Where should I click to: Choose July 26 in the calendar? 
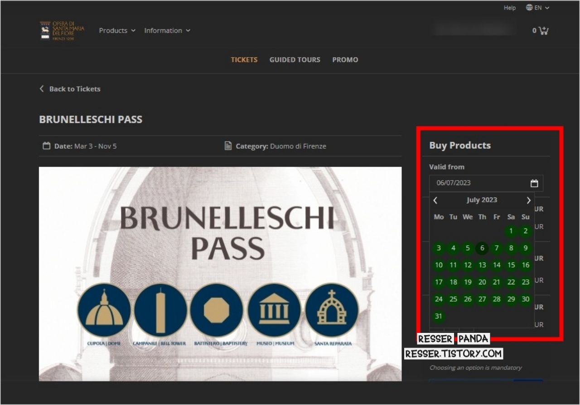[x=468, y=299]
